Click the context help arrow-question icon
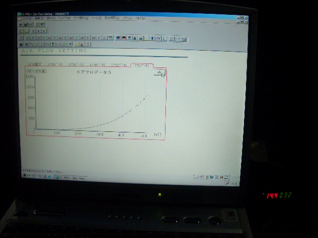Image resolution: width=318 pixels, height=238 pixels. tap(42, 24)
